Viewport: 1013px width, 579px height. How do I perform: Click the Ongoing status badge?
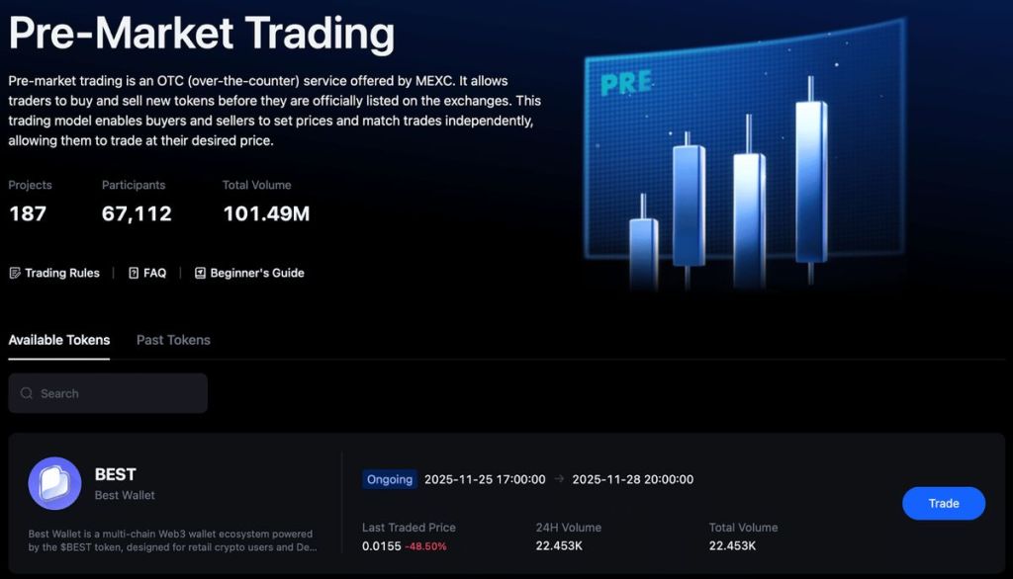pos(389,479)
